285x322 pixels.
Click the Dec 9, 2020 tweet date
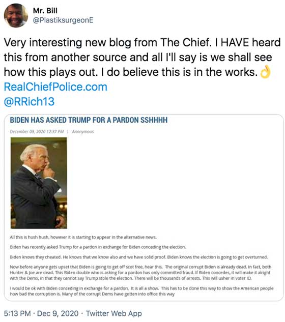pos(58,313)
